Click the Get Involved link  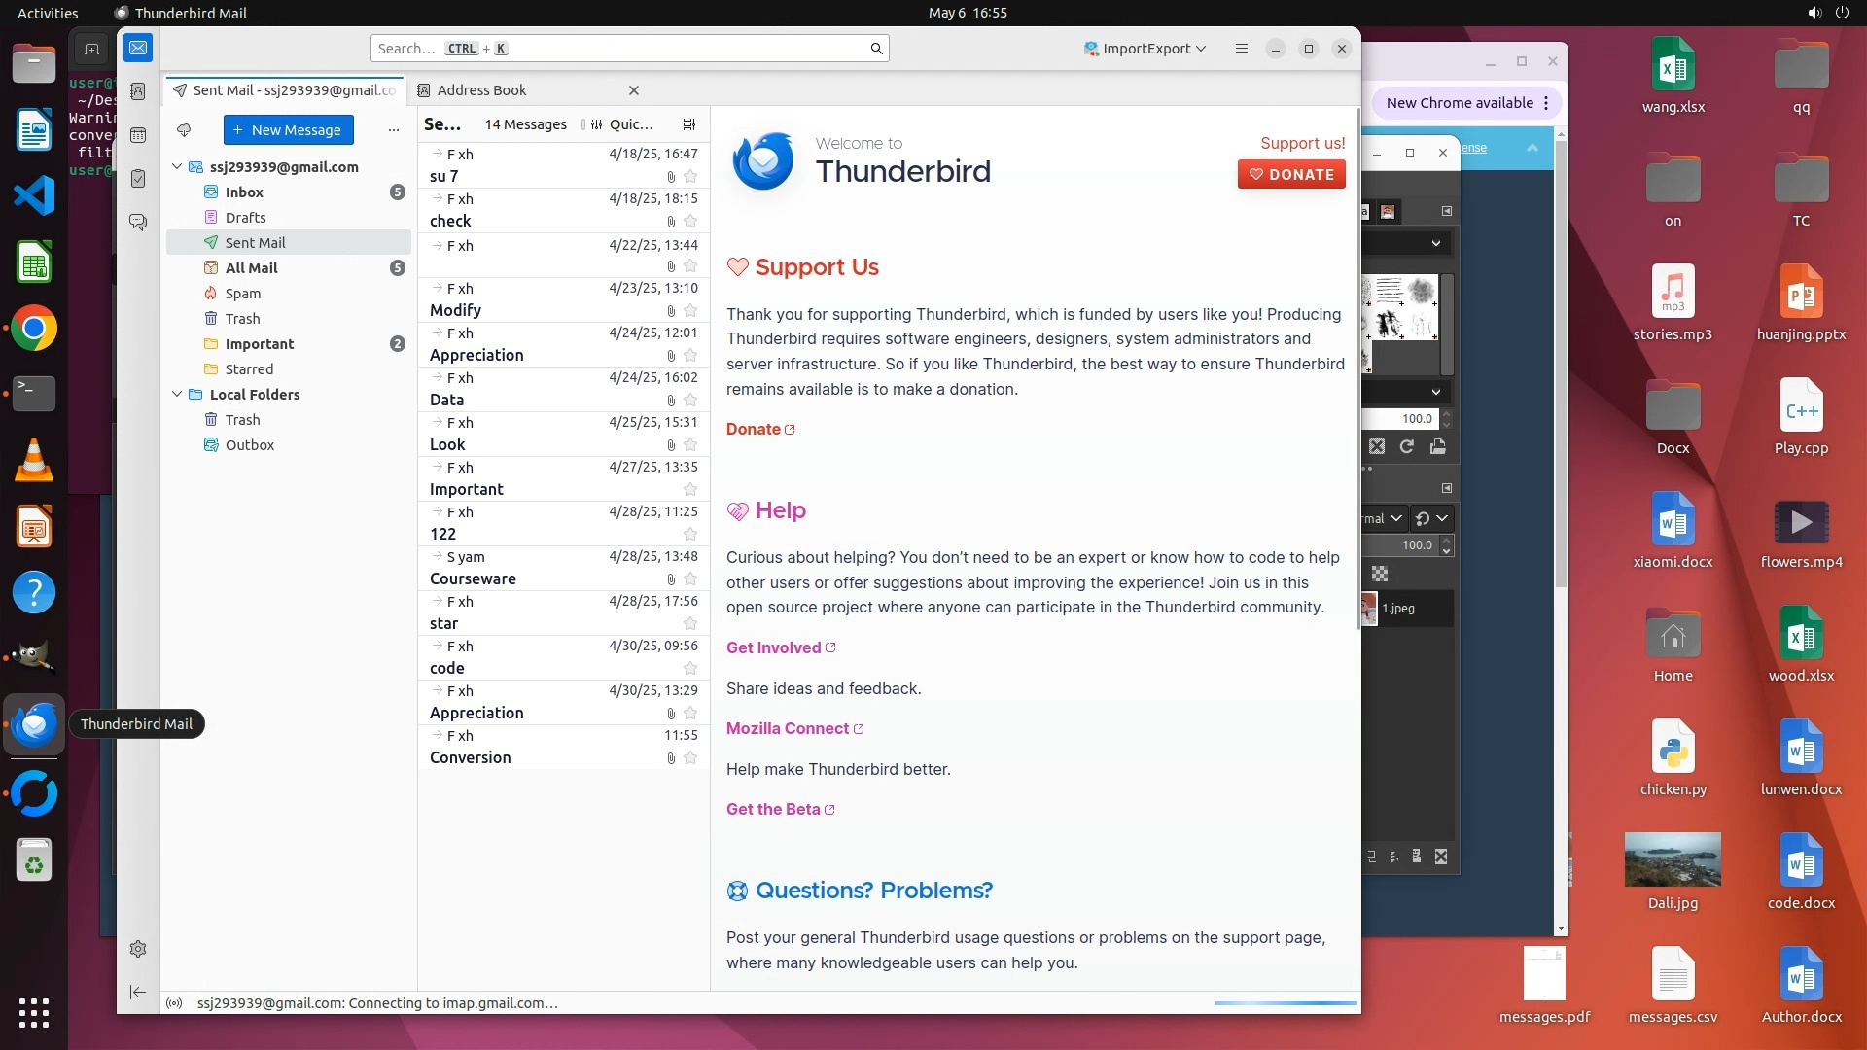774,648
